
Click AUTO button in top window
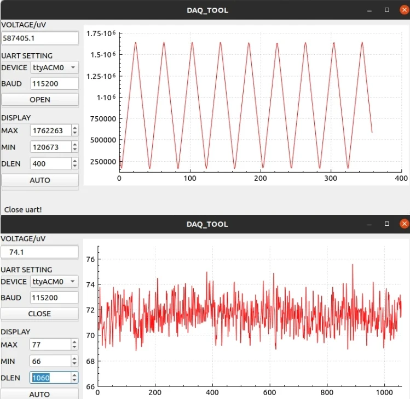point(40,180)
